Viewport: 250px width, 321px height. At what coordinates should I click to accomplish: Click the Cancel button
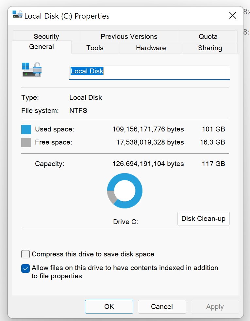point(162,306)
